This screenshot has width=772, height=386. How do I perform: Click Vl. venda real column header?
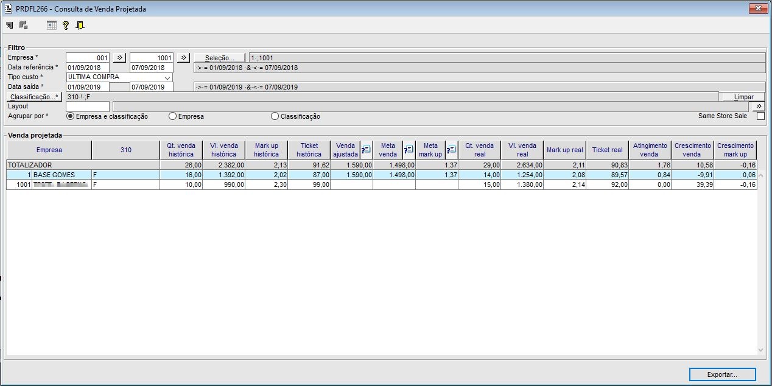522,150
